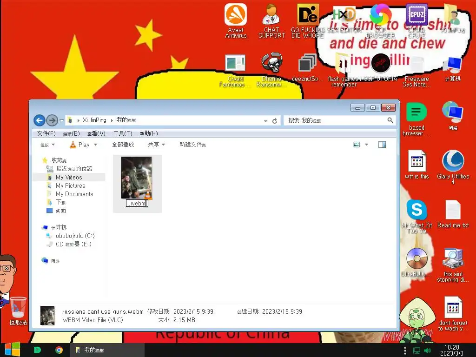The height and width of the screenshot is (357, 476).
Task: Click New Folder (新建文件夹)
Action: [192, 145]
